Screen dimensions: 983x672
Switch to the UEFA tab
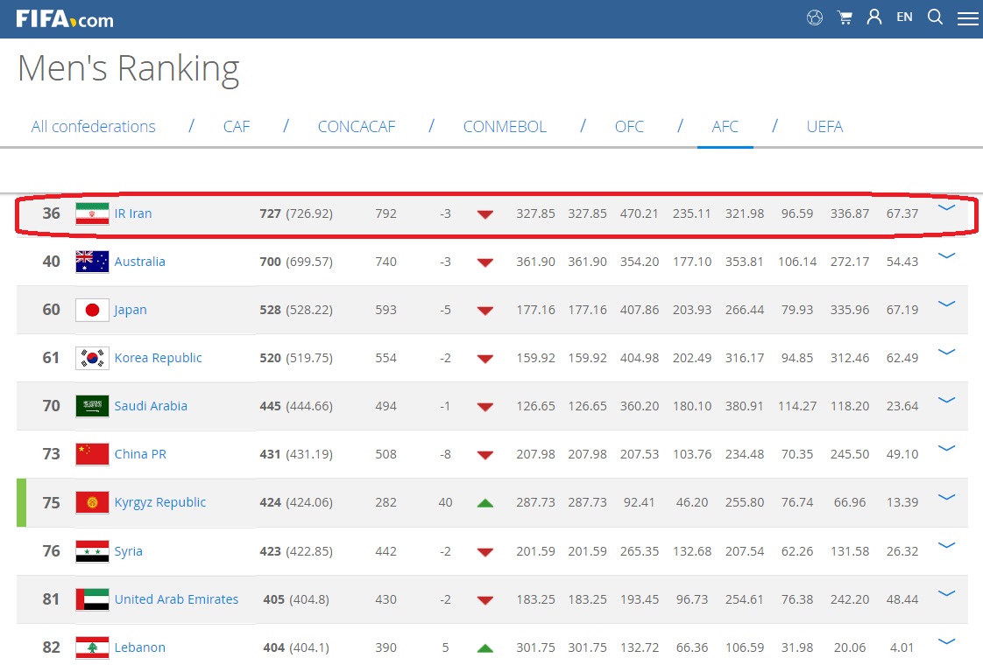click(824, 127)
